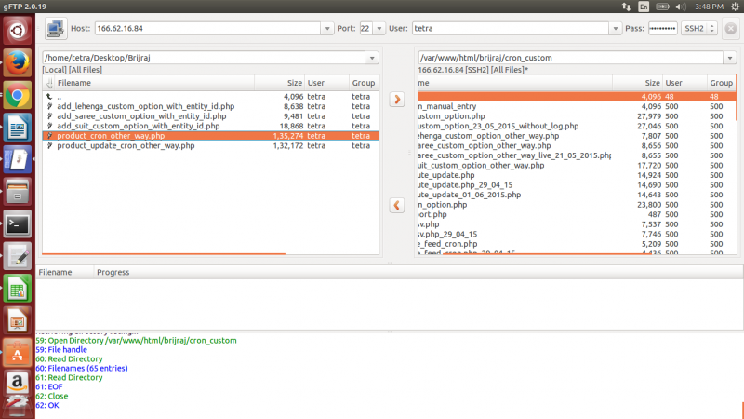Click the Port number field
This screenshot has height=419, width=744.
coord(365,29)
